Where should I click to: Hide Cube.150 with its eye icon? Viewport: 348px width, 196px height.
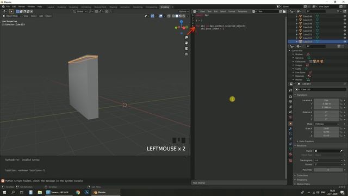345,30
